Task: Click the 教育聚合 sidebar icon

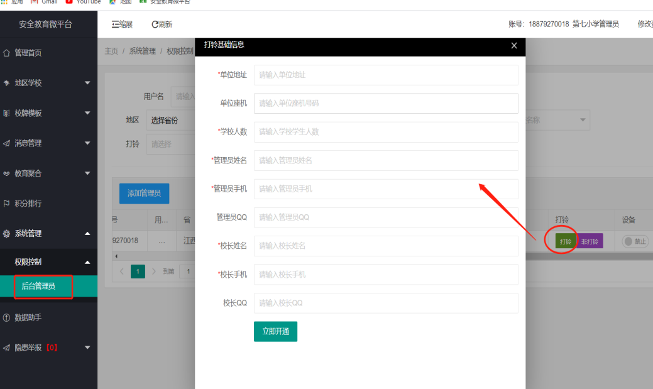Action: tap(7, 173)
